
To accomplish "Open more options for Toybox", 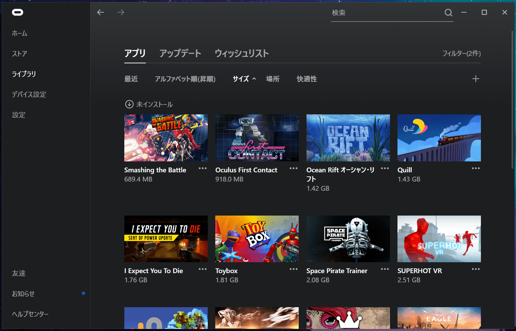I will (294, 269).
